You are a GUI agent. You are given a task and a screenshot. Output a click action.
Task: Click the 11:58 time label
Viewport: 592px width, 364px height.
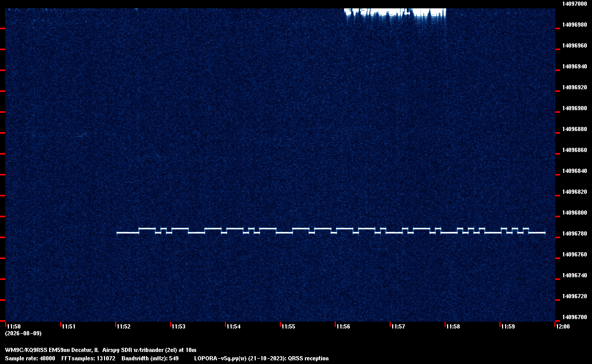pyautogui.click(x=453, y=326)
